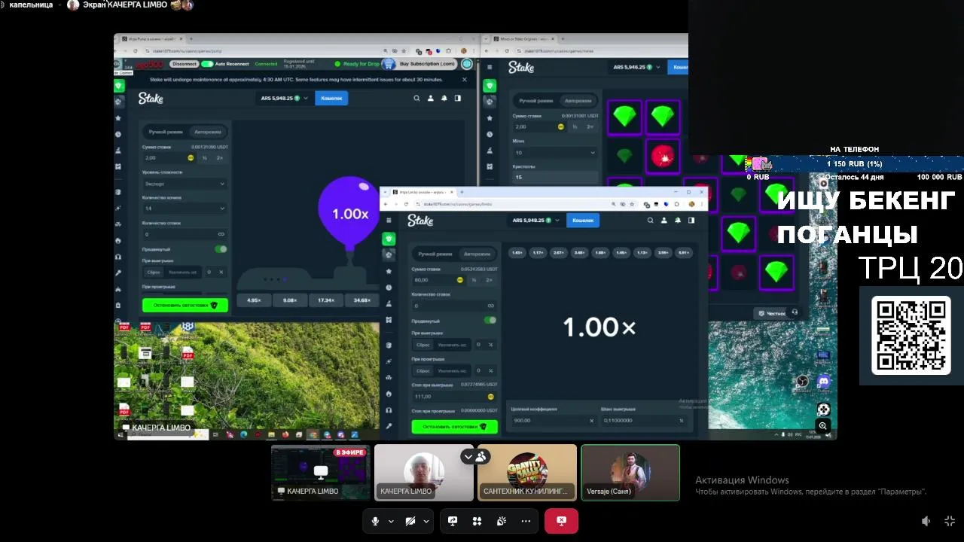Open camera options chevron next to camera
The height and width of the screenshot is (542, 964).
pyautogui.click(x=426, y=521)
